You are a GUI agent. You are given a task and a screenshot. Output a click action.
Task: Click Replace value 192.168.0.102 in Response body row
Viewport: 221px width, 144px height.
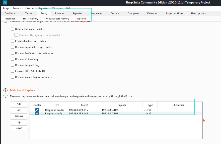pos(110,113)
